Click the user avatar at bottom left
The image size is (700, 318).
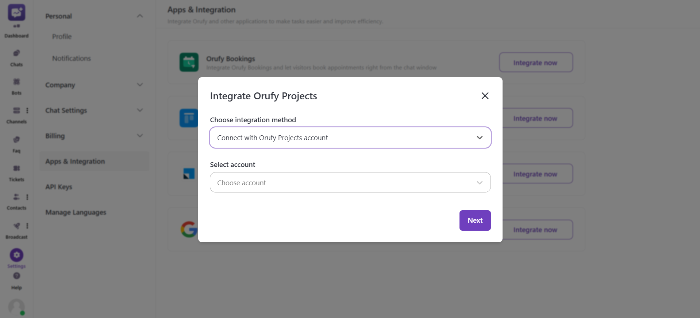pos(16,307)
